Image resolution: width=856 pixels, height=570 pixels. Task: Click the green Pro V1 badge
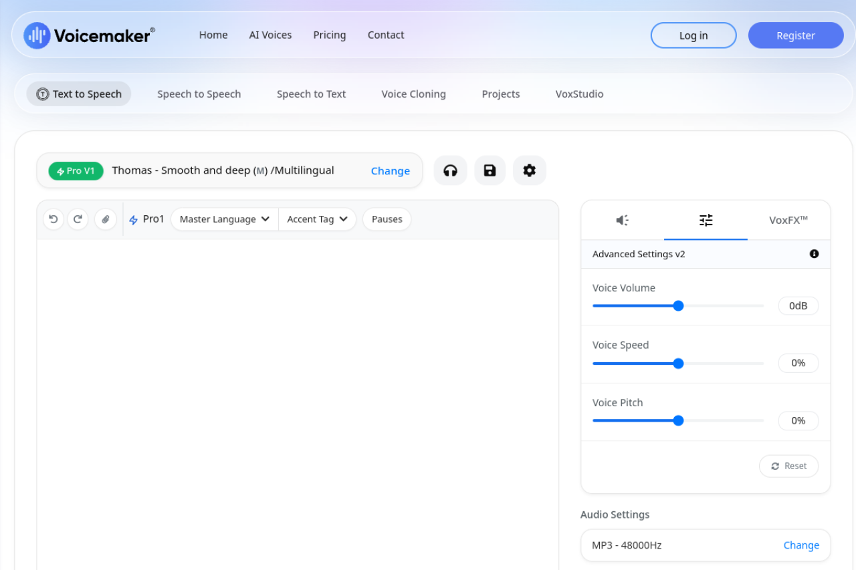(x=76, y=171)
